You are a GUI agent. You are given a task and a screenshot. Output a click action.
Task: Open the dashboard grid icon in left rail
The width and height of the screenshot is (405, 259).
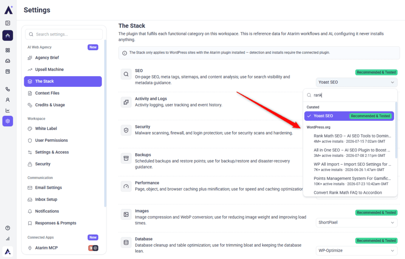[8, 50]
